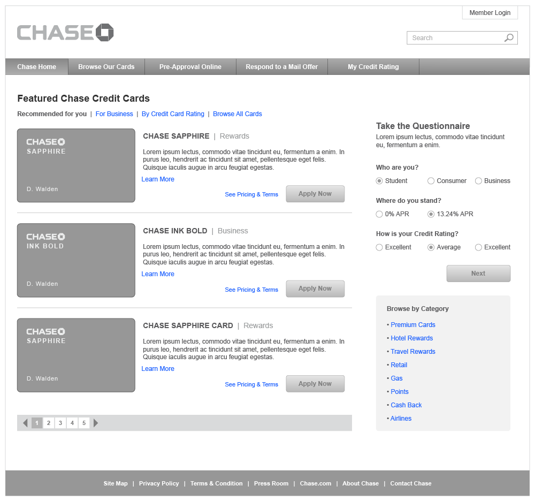Open Respond to a Mail Offer

pyautogui.click(x=282, y=66)
